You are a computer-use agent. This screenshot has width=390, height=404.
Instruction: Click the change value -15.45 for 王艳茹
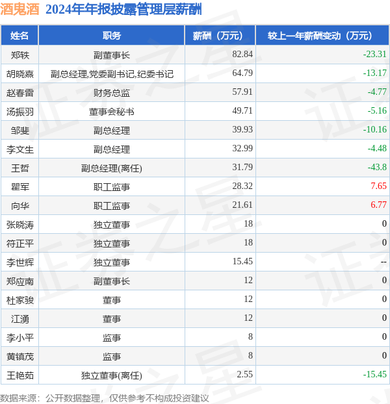375,374
